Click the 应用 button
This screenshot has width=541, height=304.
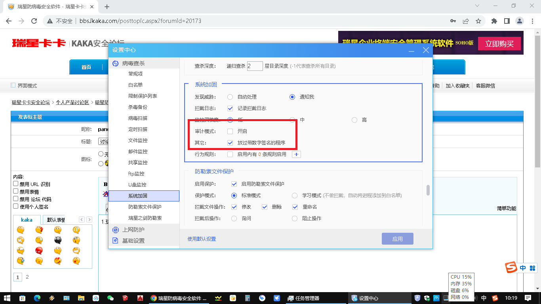(x=397, y=239)
